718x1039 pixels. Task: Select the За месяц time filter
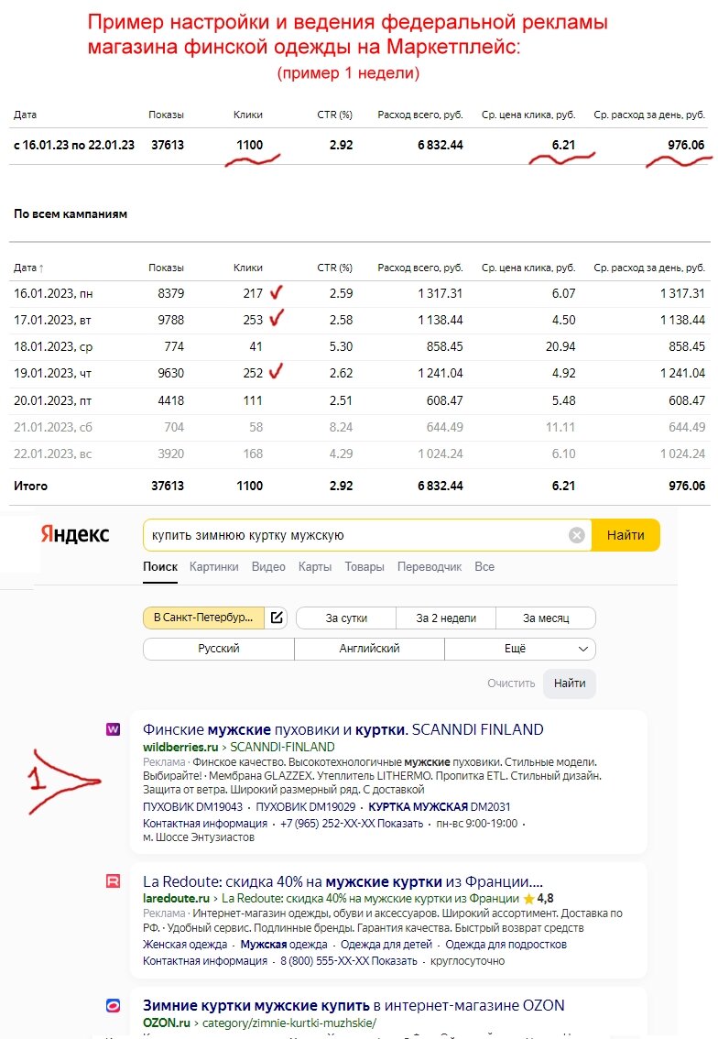coord(546,618)
